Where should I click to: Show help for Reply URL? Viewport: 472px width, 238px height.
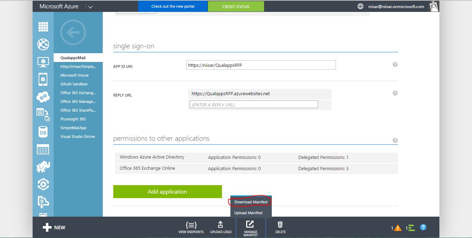(395, 93)
